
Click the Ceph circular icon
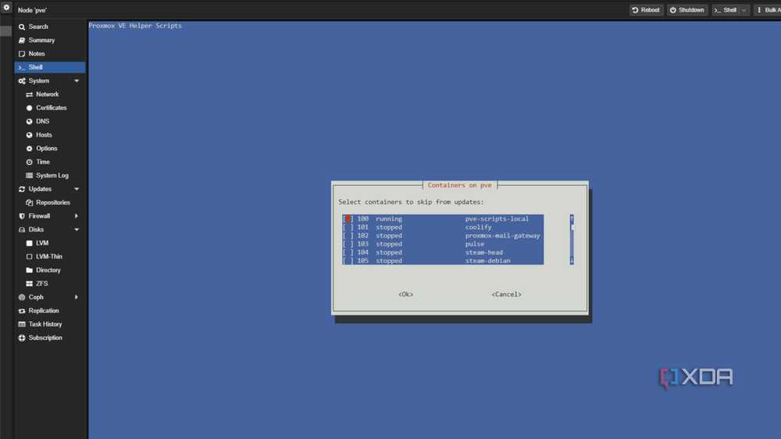pyautogui.click(x=22, y=298)
